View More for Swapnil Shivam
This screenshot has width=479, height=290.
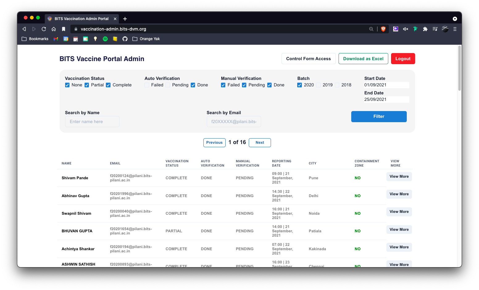(x=399, y=212)
